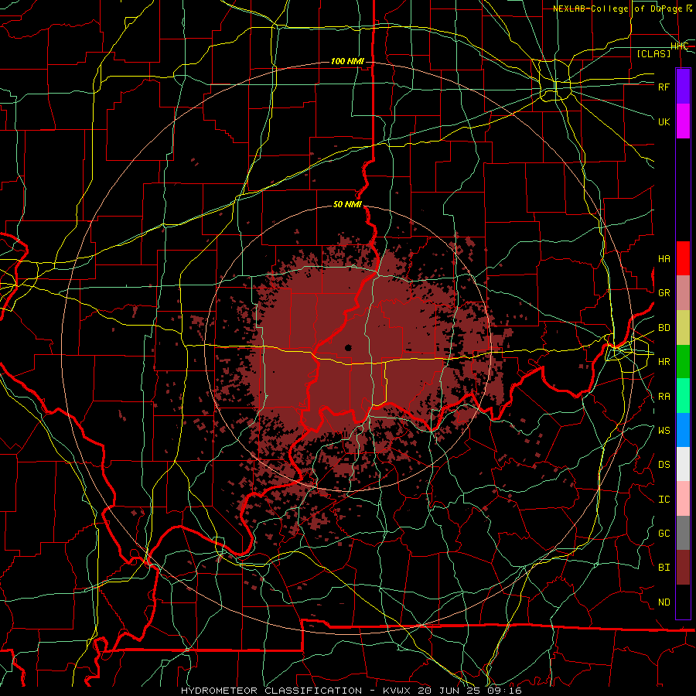The width and height of the screenshot is (696, 696).
Task: Click the BD legend label
Action: click(x=664, y=328)
